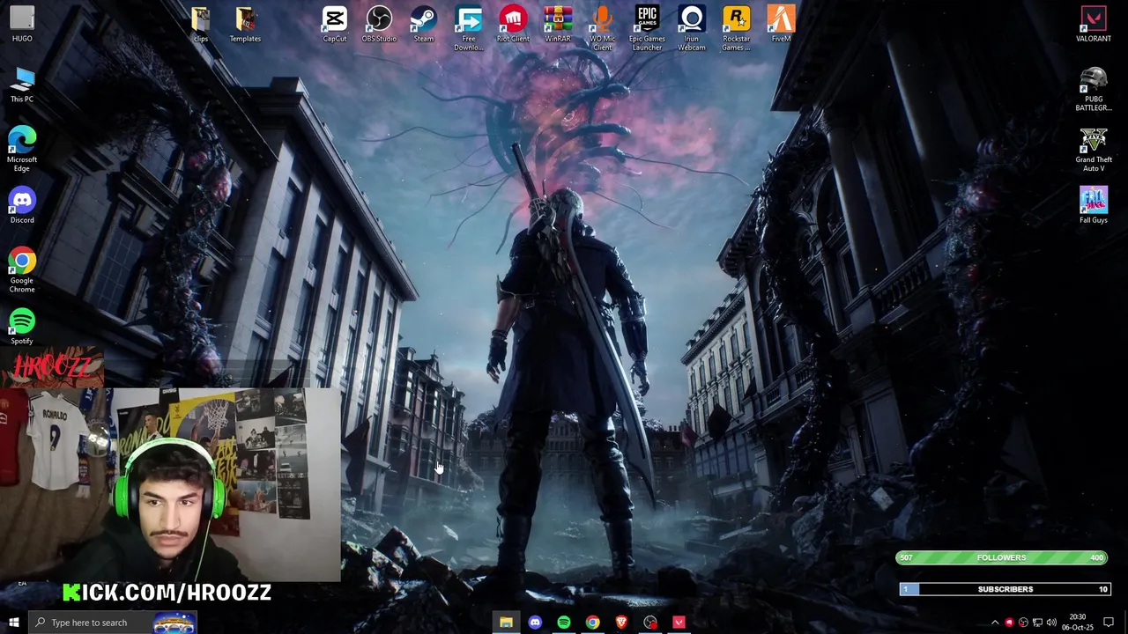Open the Iriun Webcam desktop icon
The image size is (1128, 634).
pyautogui.click(x=692, y=28)
